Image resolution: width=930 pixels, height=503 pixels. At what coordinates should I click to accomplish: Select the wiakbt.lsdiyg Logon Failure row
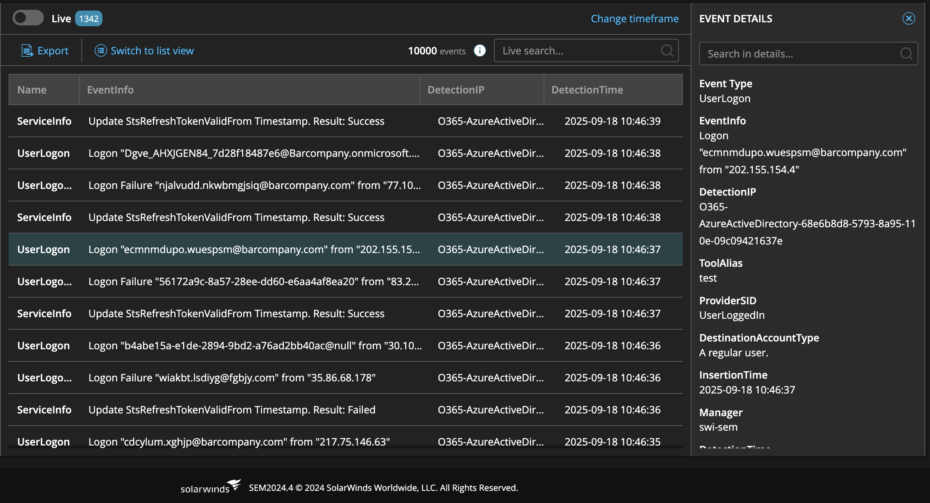(x=232, y=378)
